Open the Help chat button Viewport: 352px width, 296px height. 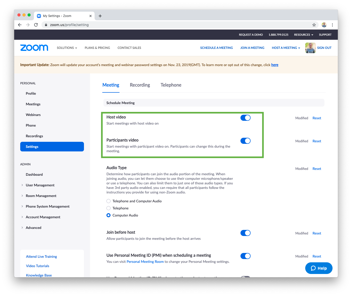(319, 268)
